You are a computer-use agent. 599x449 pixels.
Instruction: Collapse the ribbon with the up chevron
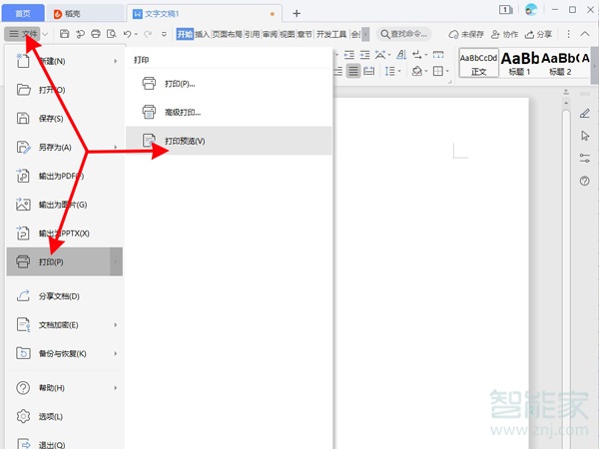pos(585,34)
